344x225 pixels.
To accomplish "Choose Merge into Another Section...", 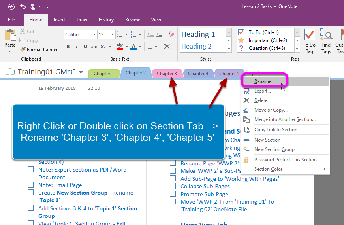I will click(x=286, y=119).
